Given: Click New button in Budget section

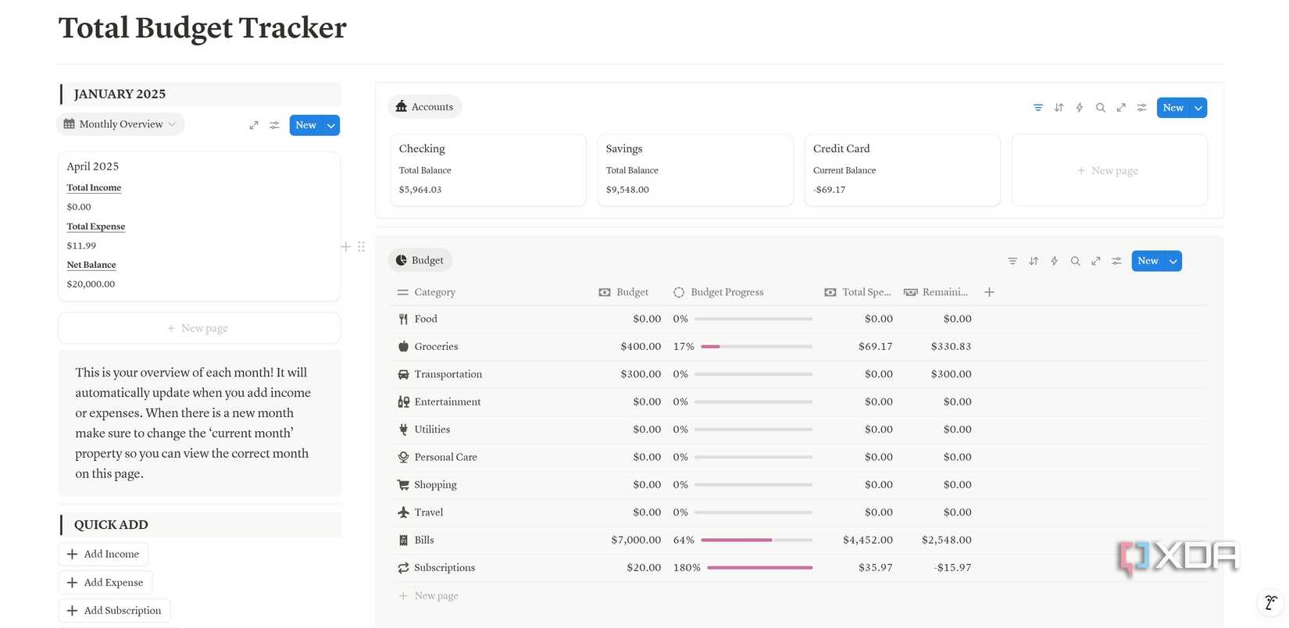Looking at the screenshot, I should 1148,261.
